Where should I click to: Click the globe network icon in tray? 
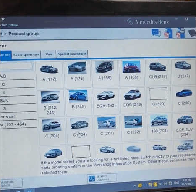(x=170, y=183)
